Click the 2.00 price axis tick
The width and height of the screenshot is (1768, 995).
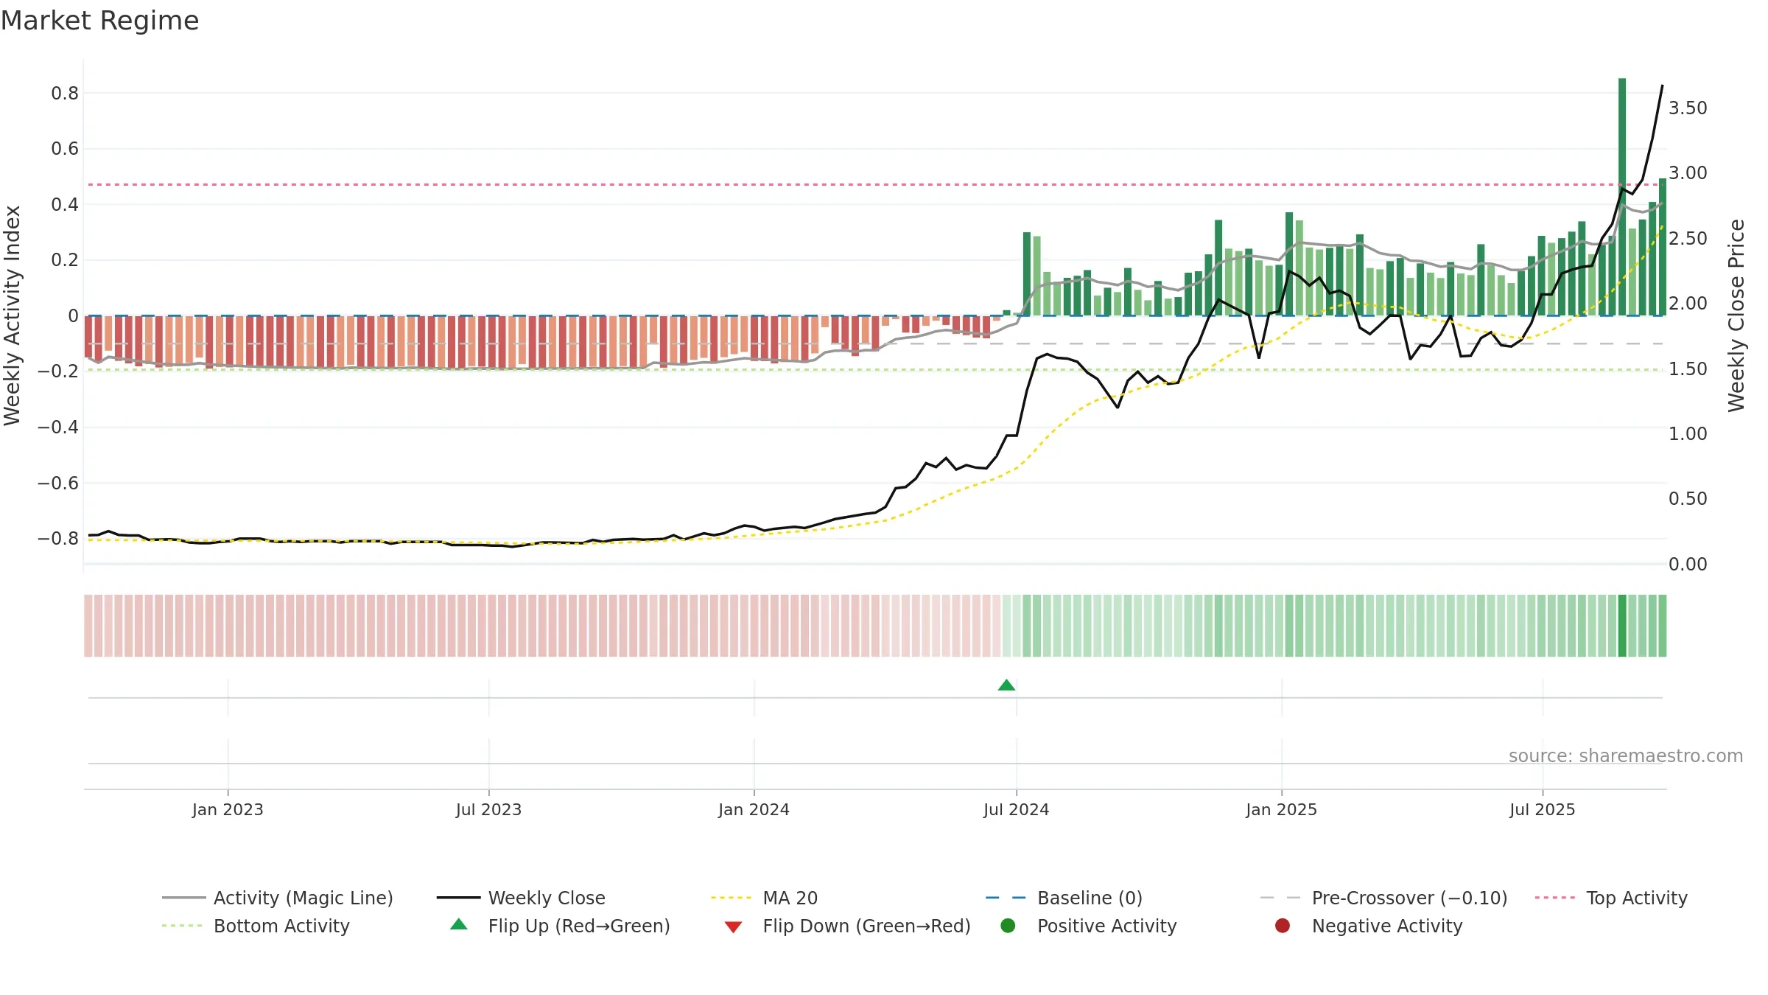tap(1688, 304)
